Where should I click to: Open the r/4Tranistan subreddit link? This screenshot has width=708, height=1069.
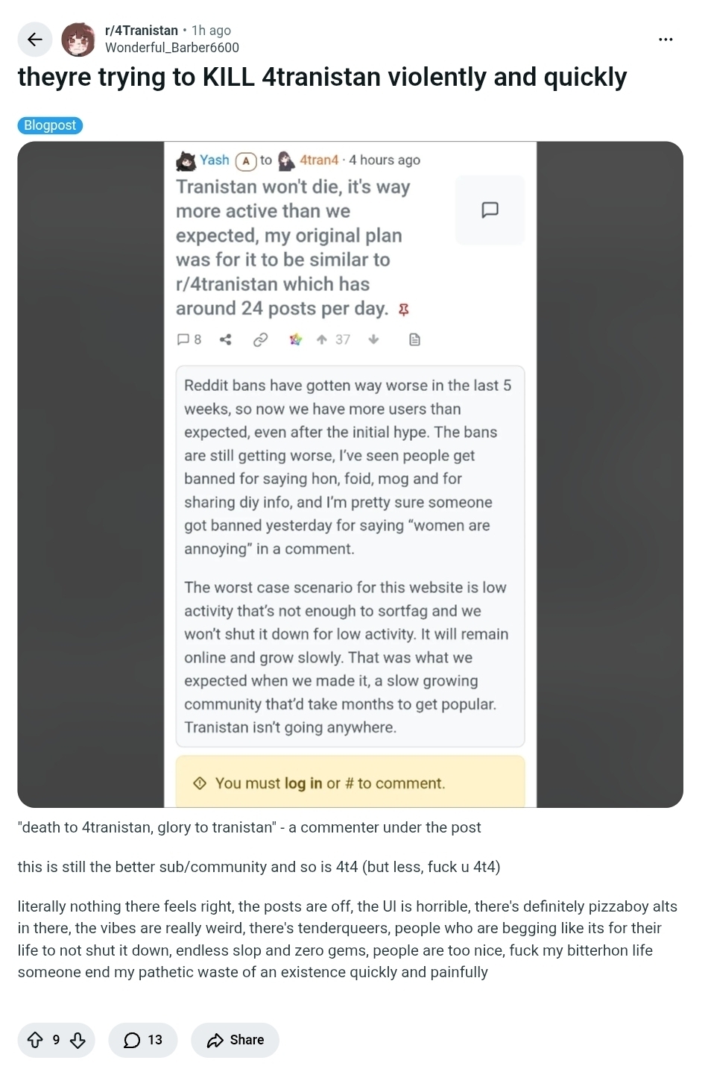click(x=142, y=31)
